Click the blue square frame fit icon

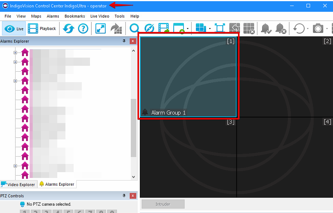coord(220,28)
